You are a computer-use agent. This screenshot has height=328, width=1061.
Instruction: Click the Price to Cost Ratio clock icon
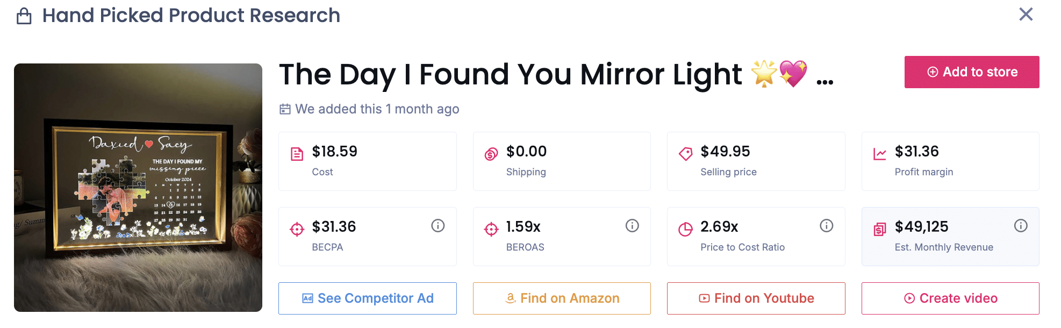[685, 228]
